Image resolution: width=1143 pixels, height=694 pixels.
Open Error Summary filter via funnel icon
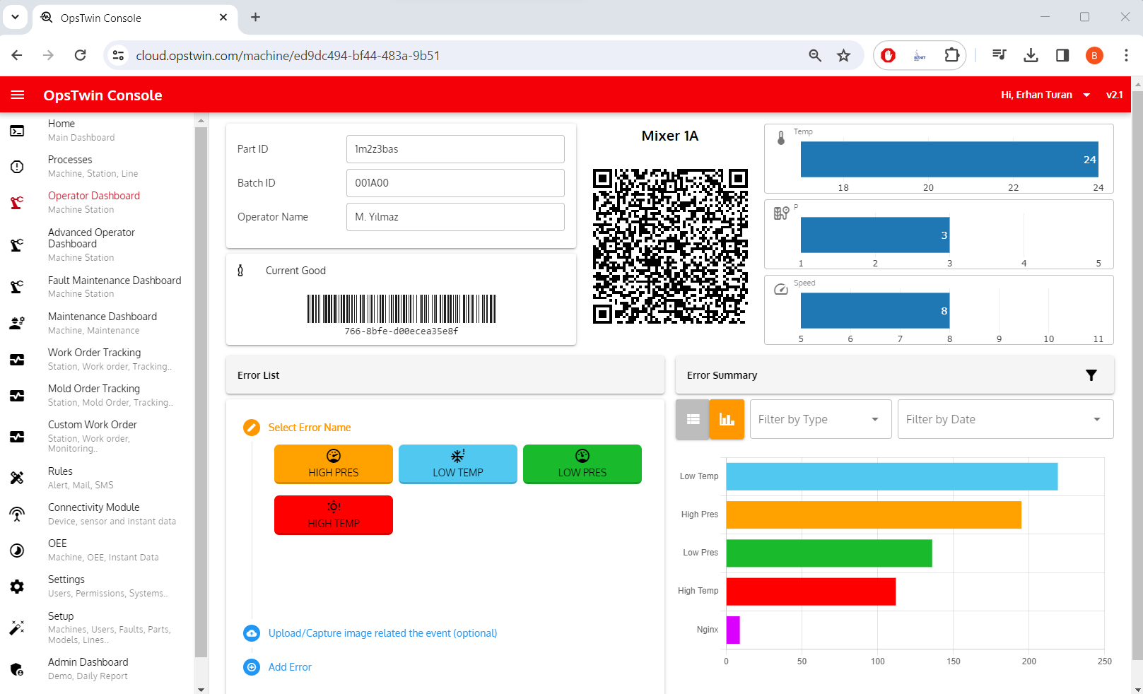(1091, 375)
